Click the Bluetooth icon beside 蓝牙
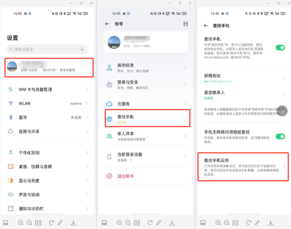This screenshot has width=291, height=229. pos(11,117)
